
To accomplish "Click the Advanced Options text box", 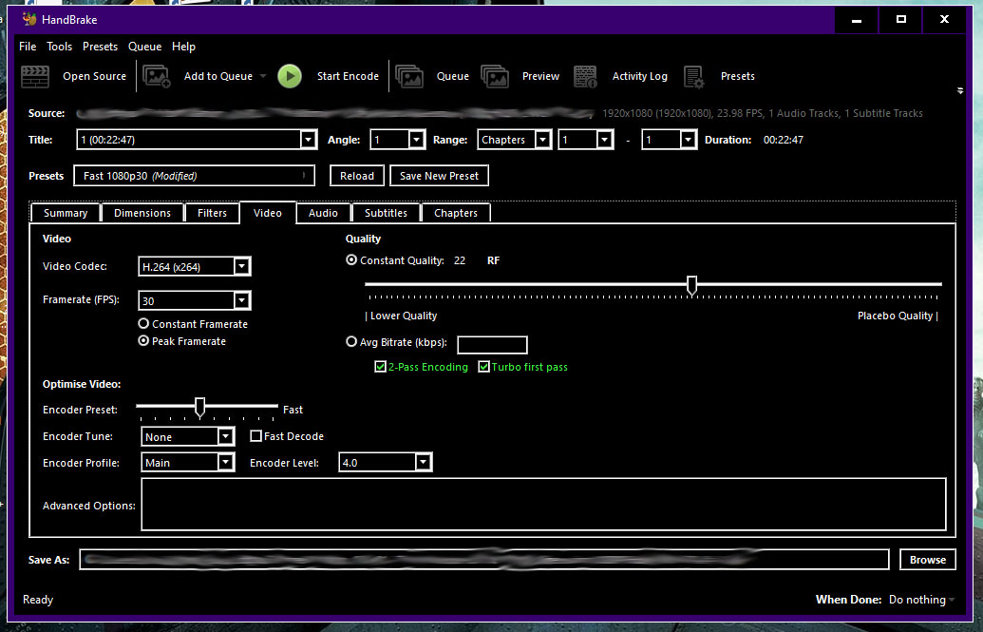I will coord(543,505).
